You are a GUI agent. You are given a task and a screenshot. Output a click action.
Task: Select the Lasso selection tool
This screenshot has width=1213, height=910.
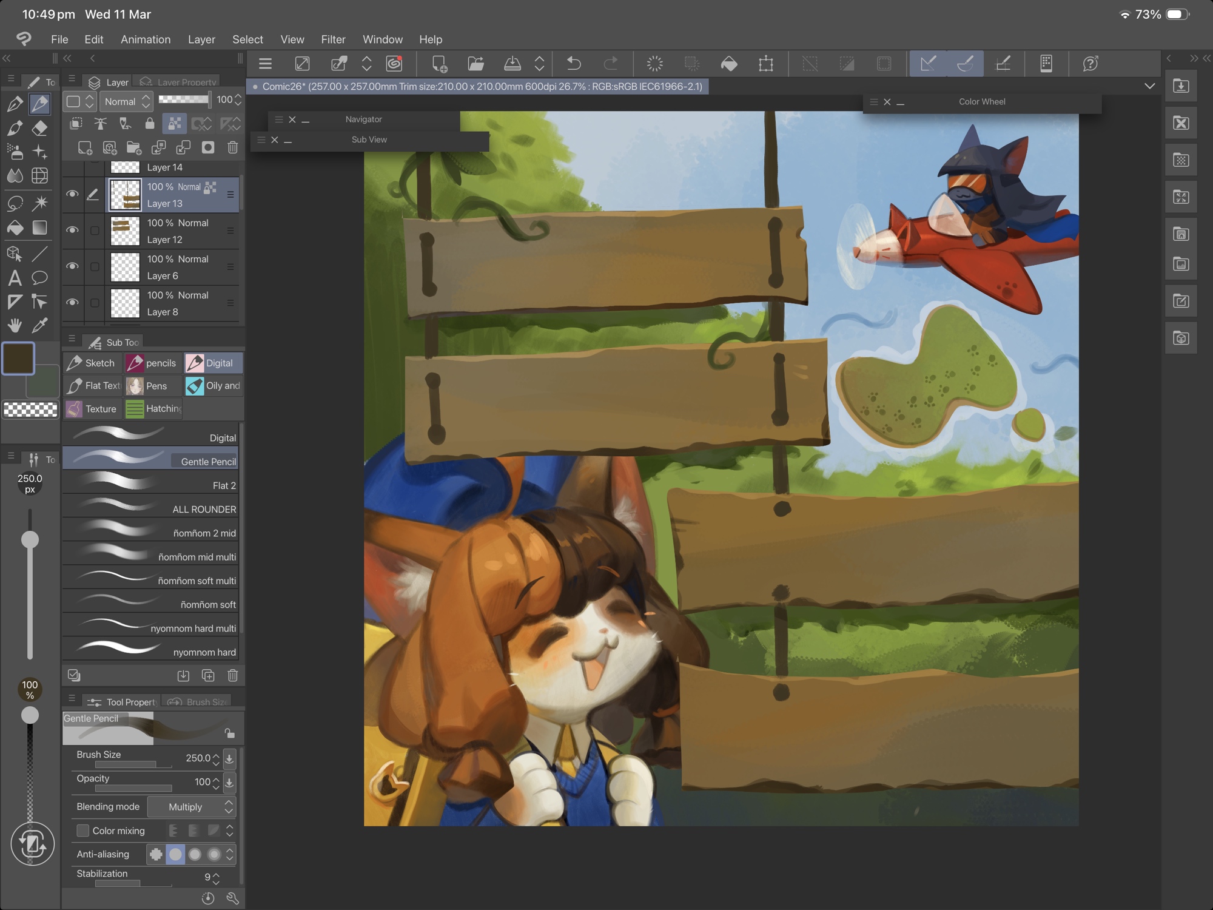click(15, 203)
